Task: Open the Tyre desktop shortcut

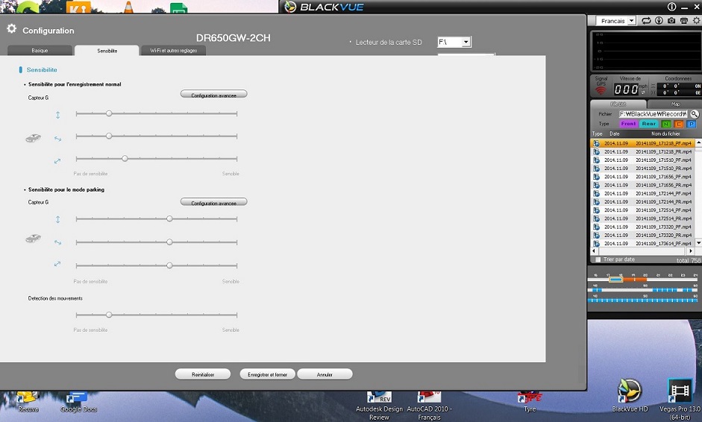Action: (x=530, y=403)
